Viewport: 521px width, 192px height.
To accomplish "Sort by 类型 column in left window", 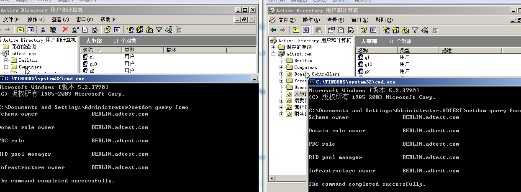I will (143, 50).
